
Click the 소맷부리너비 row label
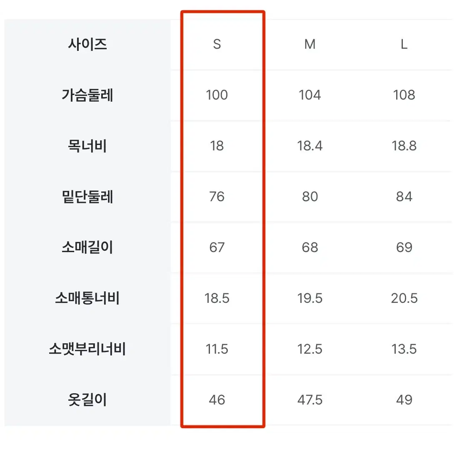click(x=87, y=349)
